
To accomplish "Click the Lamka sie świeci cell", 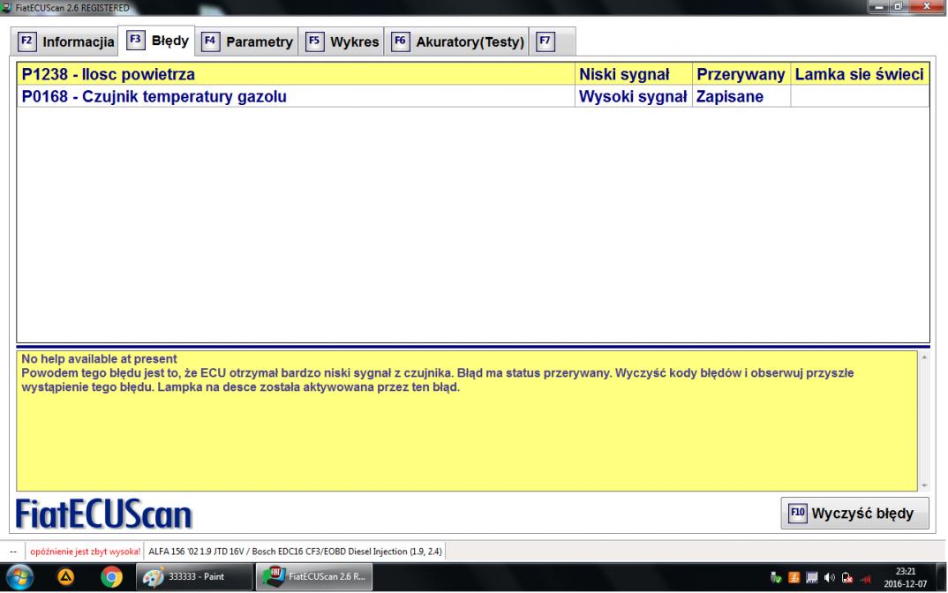I will [860, 74].
